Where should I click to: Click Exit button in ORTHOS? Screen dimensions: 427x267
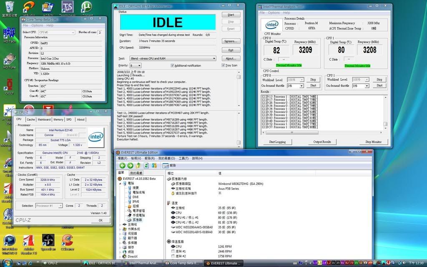point(231,50)
